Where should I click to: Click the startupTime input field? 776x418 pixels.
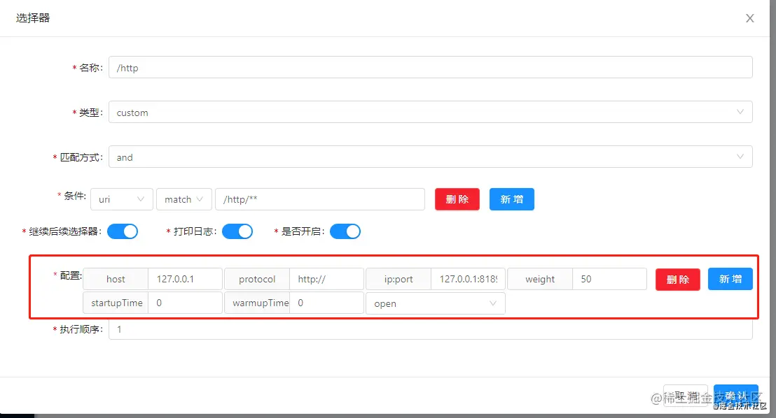[x=185, y=303]
